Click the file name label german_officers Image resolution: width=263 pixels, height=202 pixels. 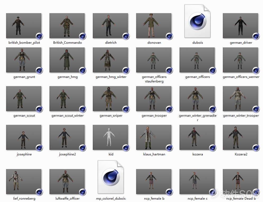[197, 77]
